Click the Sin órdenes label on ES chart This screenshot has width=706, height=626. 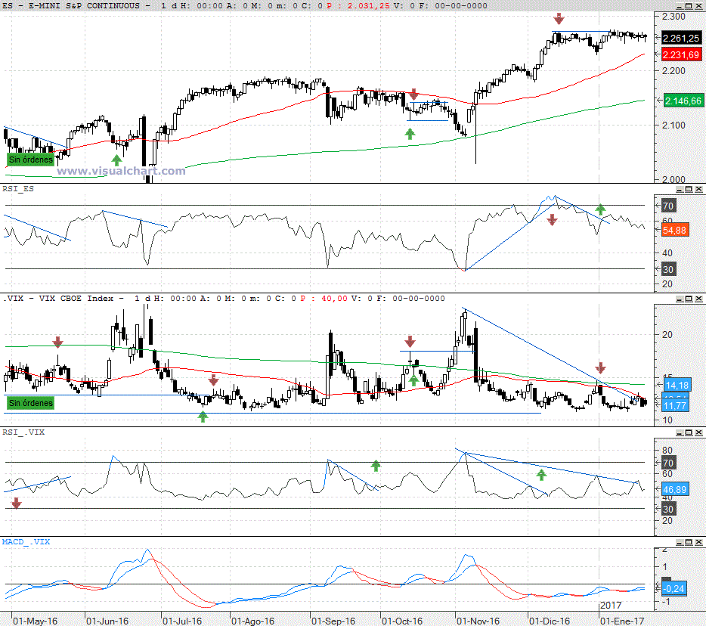pos(31,160)
